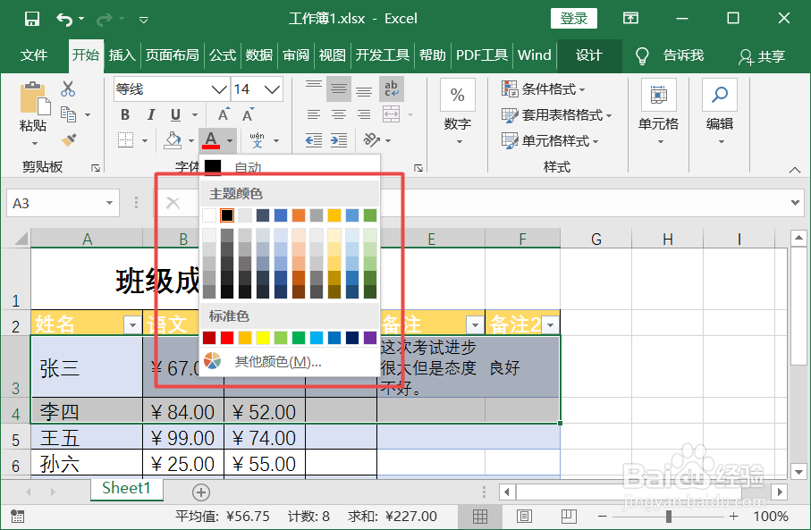Click the Paste clipboard icon
Image resolution: width=811 pixels, height=530 pixels.
pyautogui.click(x=35, y=98)
